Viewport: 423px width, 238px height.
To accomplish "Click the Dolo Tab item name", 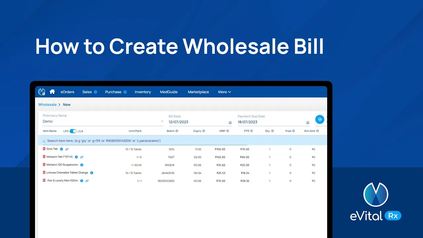I will 52,149.
